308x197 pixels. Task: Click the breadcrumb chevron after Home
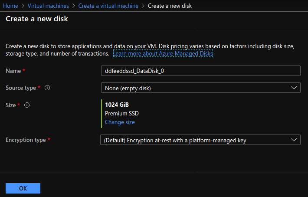[23, 6]
